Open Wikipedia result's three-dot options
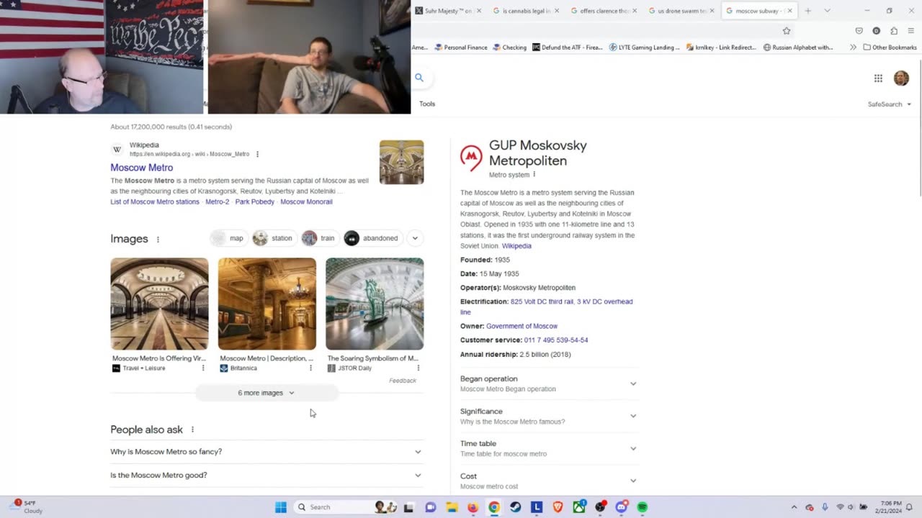The height and width of the screenshot is (518, 922). click(x=257, y=154)
